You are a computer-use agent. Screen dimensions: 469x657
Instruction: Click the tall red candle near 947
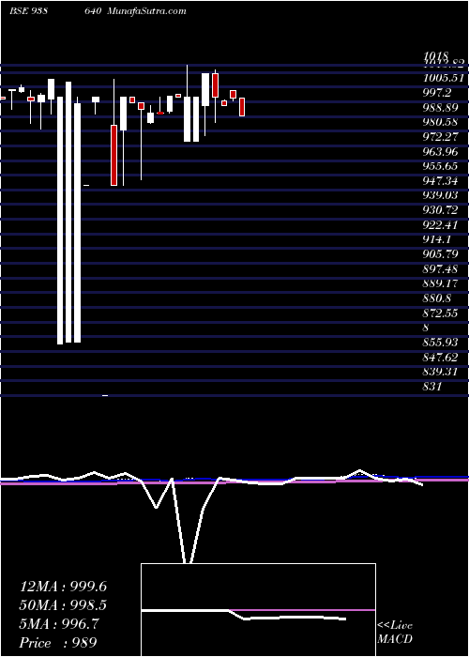[113, 155]
